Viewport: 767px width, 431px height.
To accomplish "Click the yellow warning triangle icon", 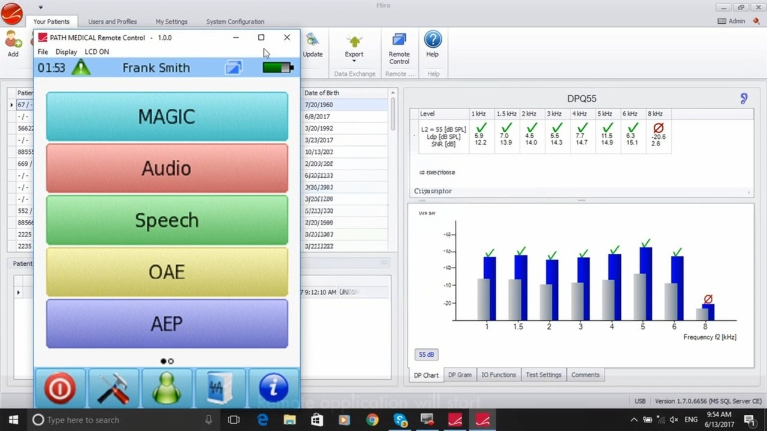I will coord(81,68).
